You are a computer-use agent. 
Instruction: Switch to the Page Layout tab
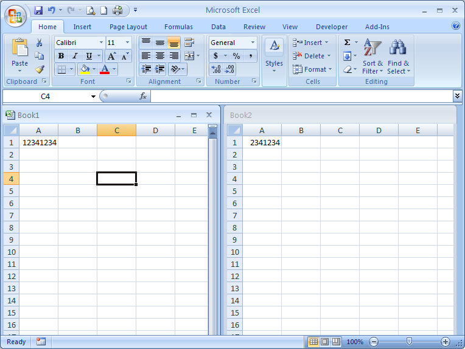click(128, 27)
